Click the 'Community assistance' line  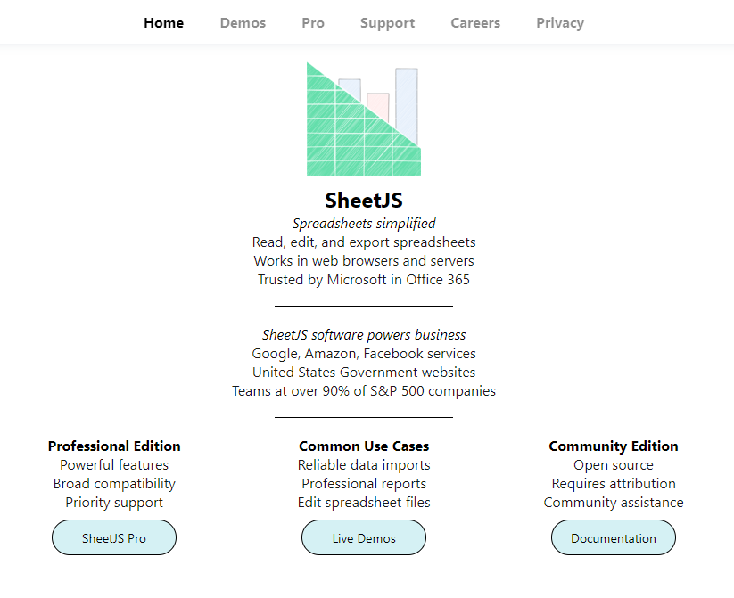(614, 502)
